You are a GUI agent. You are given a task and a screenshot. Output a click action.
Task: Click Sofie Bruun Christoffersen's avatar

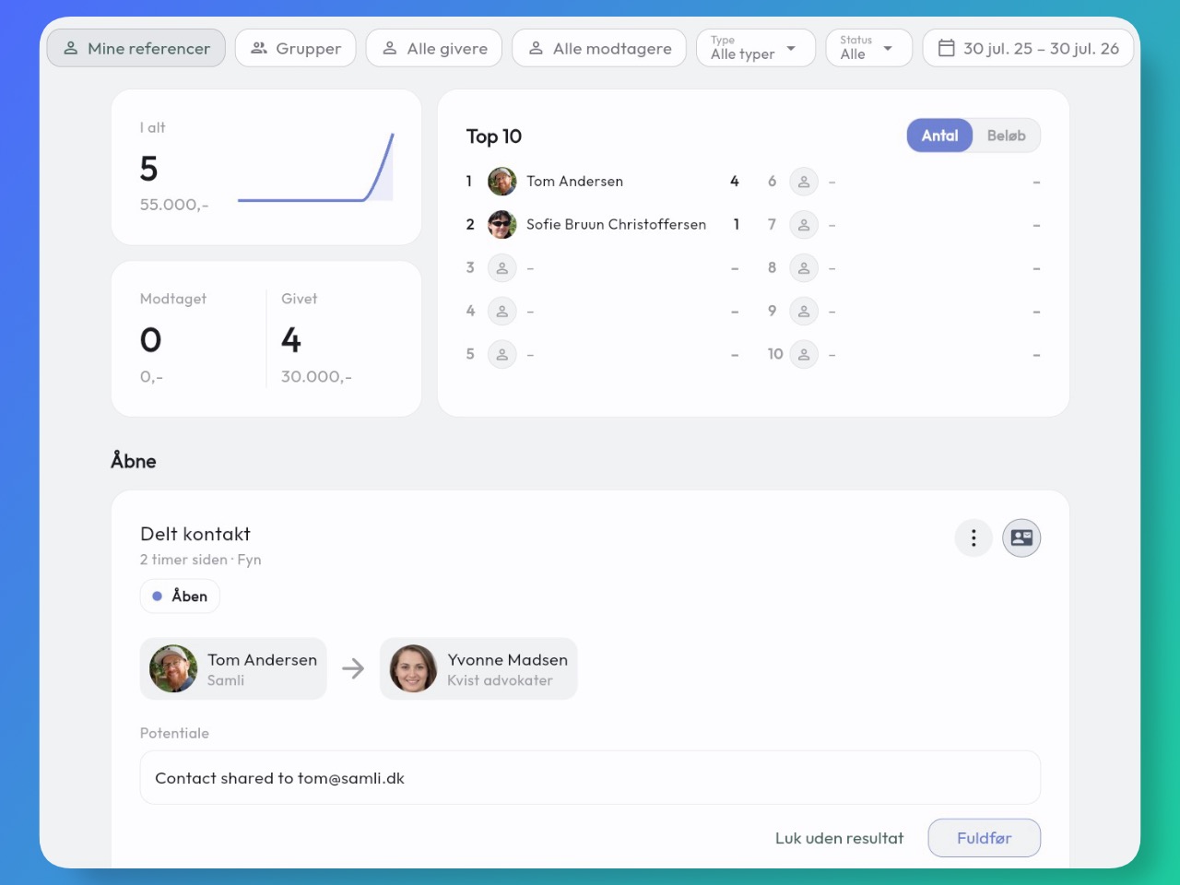[x=502, y=225]
